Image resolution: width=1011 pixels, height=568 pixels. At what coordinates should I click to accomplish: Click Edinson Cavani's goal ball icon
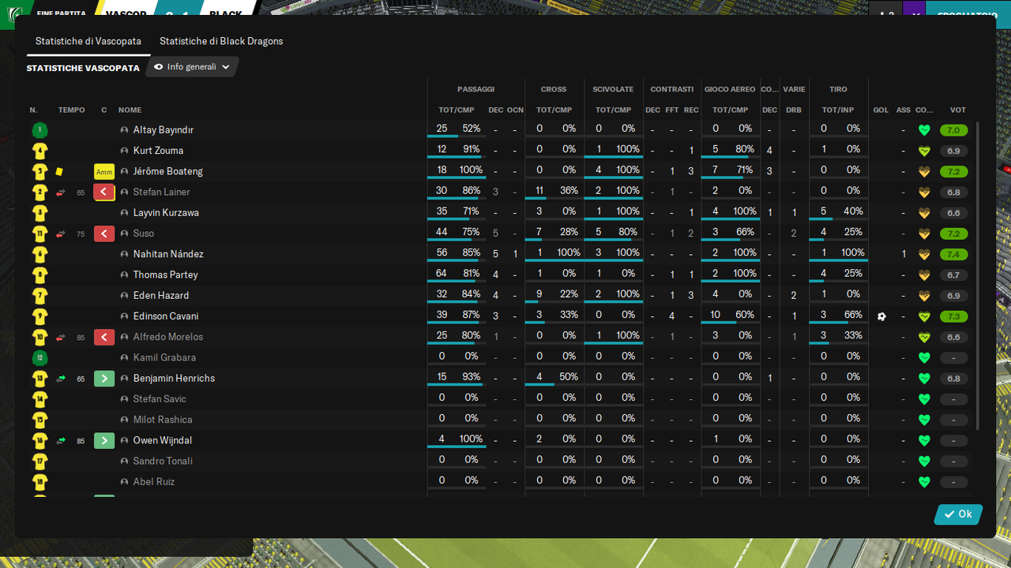pyautogui.click(x=881, y=316)
